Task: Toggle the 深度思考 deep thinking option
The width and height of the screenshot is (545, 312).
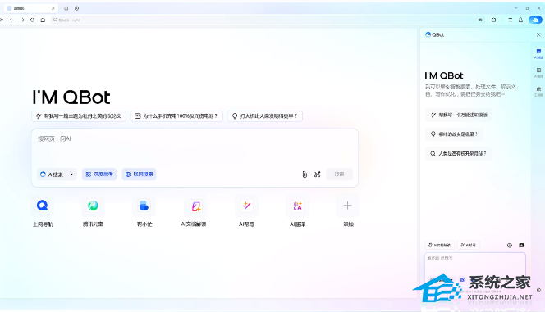Action: [x=99, y=174]
